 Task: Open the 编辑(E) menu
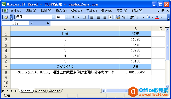coord(31,11)
